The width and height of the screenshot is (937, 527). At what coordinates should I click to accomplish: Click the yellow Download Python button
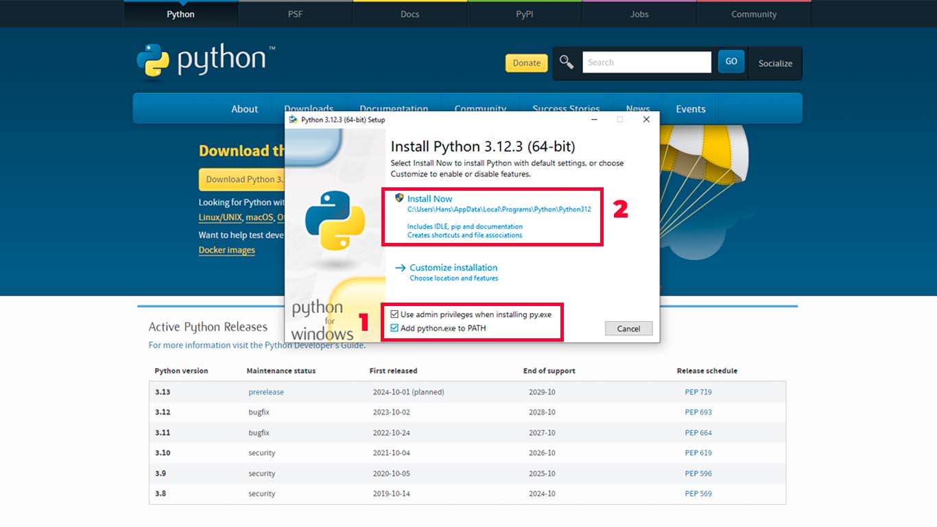point(241,179)
